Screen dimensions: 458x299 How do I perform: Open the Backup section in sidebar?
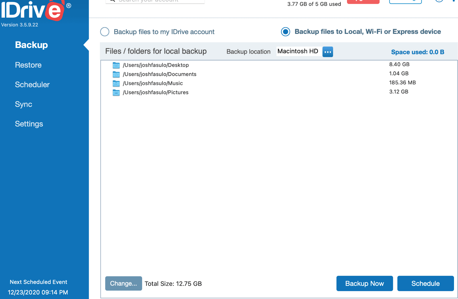click(x=31, y=45)
